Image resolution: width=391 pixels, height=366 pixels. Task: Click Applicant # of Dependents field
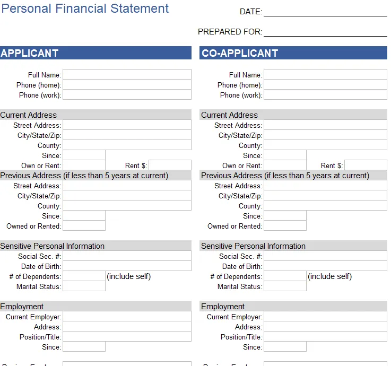pos(84,276)
